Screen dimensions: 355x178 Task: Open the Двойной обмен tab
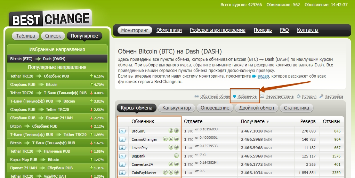(x=257, y=108)
